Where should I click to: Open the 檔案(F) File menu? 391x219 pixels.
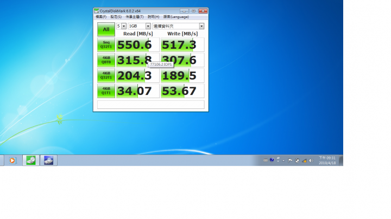tap(101, 17)
